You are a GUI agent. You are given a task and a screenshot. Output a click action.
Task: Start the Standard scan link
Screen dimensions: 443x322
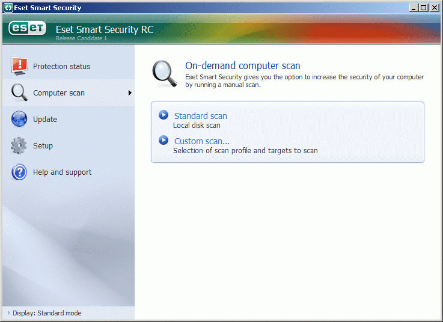(x=201, y=116)
